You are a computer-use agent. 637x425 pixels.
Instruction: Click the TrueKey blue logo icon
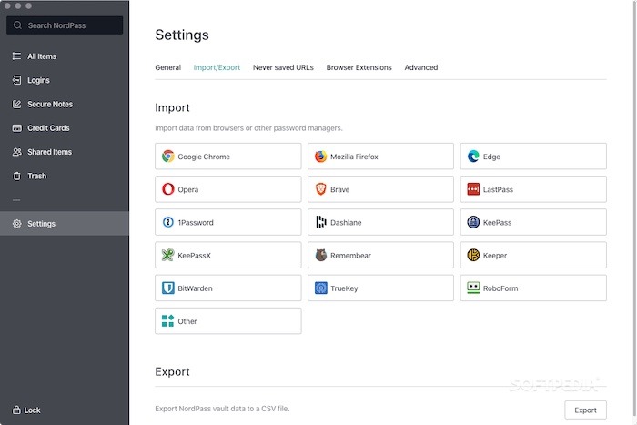320,288
